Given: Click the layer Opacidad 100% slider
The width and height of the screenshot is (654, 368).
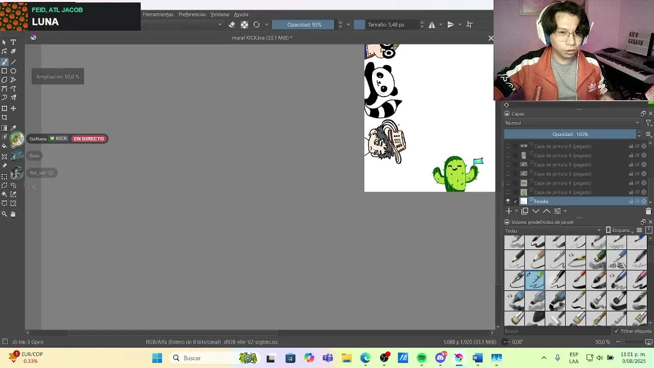Looking at the screenshot, I should click(x=570, y=134).
